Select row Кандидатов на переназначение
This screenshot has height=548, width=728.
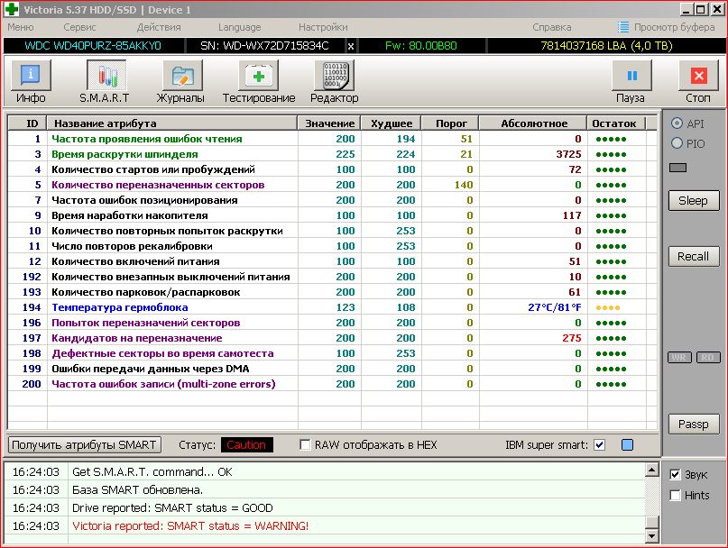pos(332,338)
